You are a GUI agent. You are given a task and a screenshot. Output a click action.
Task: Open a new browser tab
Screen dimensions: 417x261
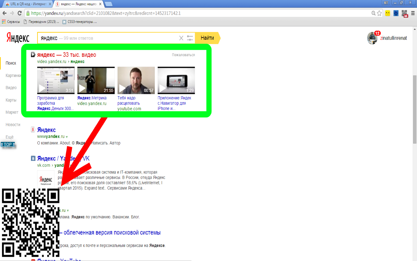tap(109, 4)
